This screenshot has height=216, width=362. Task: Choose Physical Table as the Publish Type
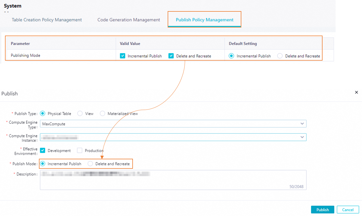43,113
